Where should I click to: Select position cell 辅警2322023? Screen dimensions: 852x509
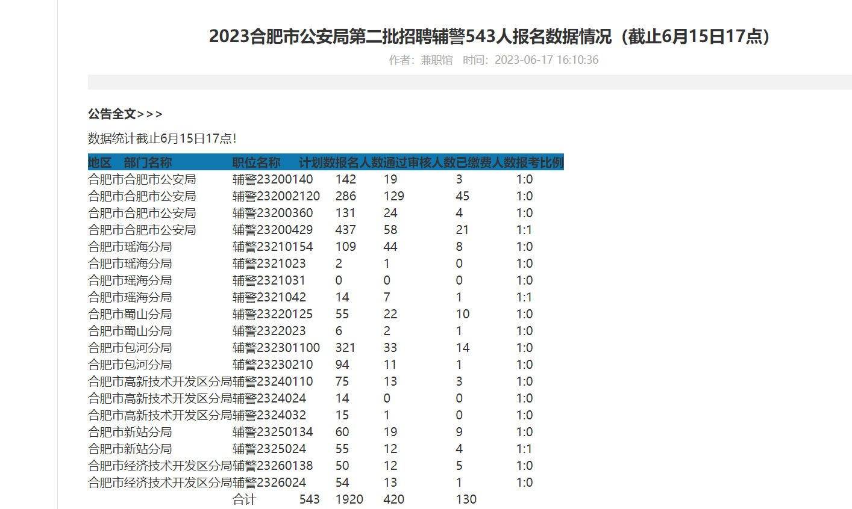pos(269,331)
